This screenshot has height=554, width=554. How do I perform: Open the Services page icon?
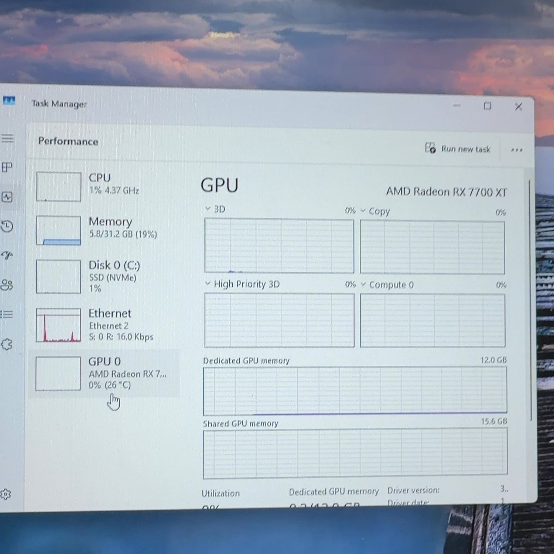[x=7, y=344]
